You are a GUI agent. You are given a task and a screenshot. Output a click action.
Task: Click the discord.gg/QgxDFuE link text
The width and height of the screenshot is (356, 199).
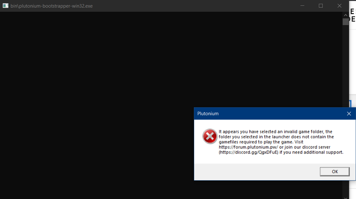point(248,152)
